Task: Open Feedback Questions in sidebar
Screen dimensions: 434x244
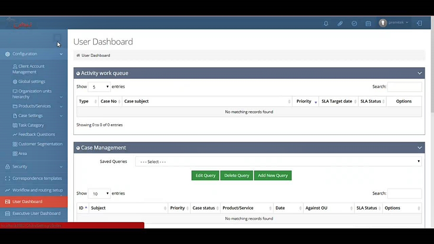Action: point(36,134)
